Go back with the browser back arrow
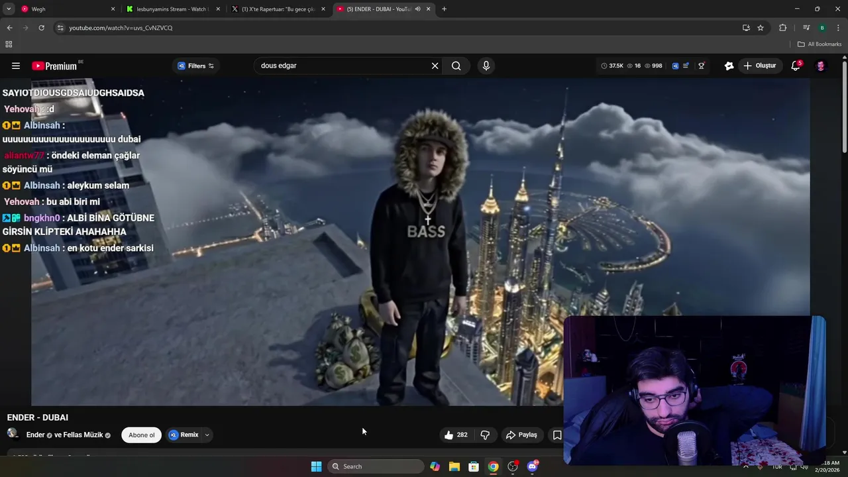This screenshot has width=848, height=477. (9, 28)
